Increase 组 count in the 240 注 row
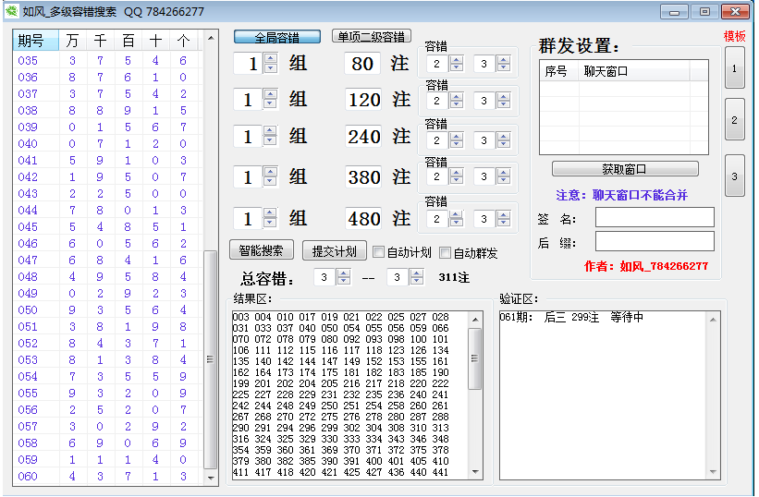The image size is (759, 497). click(x=271, y=130)
